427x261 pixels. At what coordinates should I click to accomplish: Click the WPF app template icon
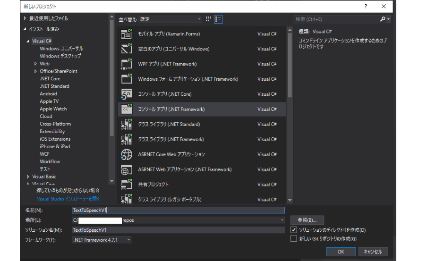[127, 64]
